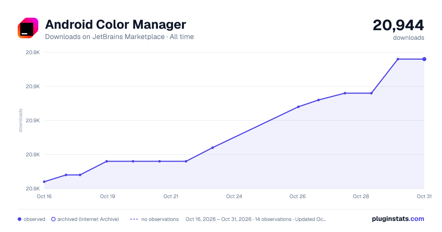This screenshot has height=232, width=442.
Task: Click the 'no observations' legend label
Action: (160, 219)
